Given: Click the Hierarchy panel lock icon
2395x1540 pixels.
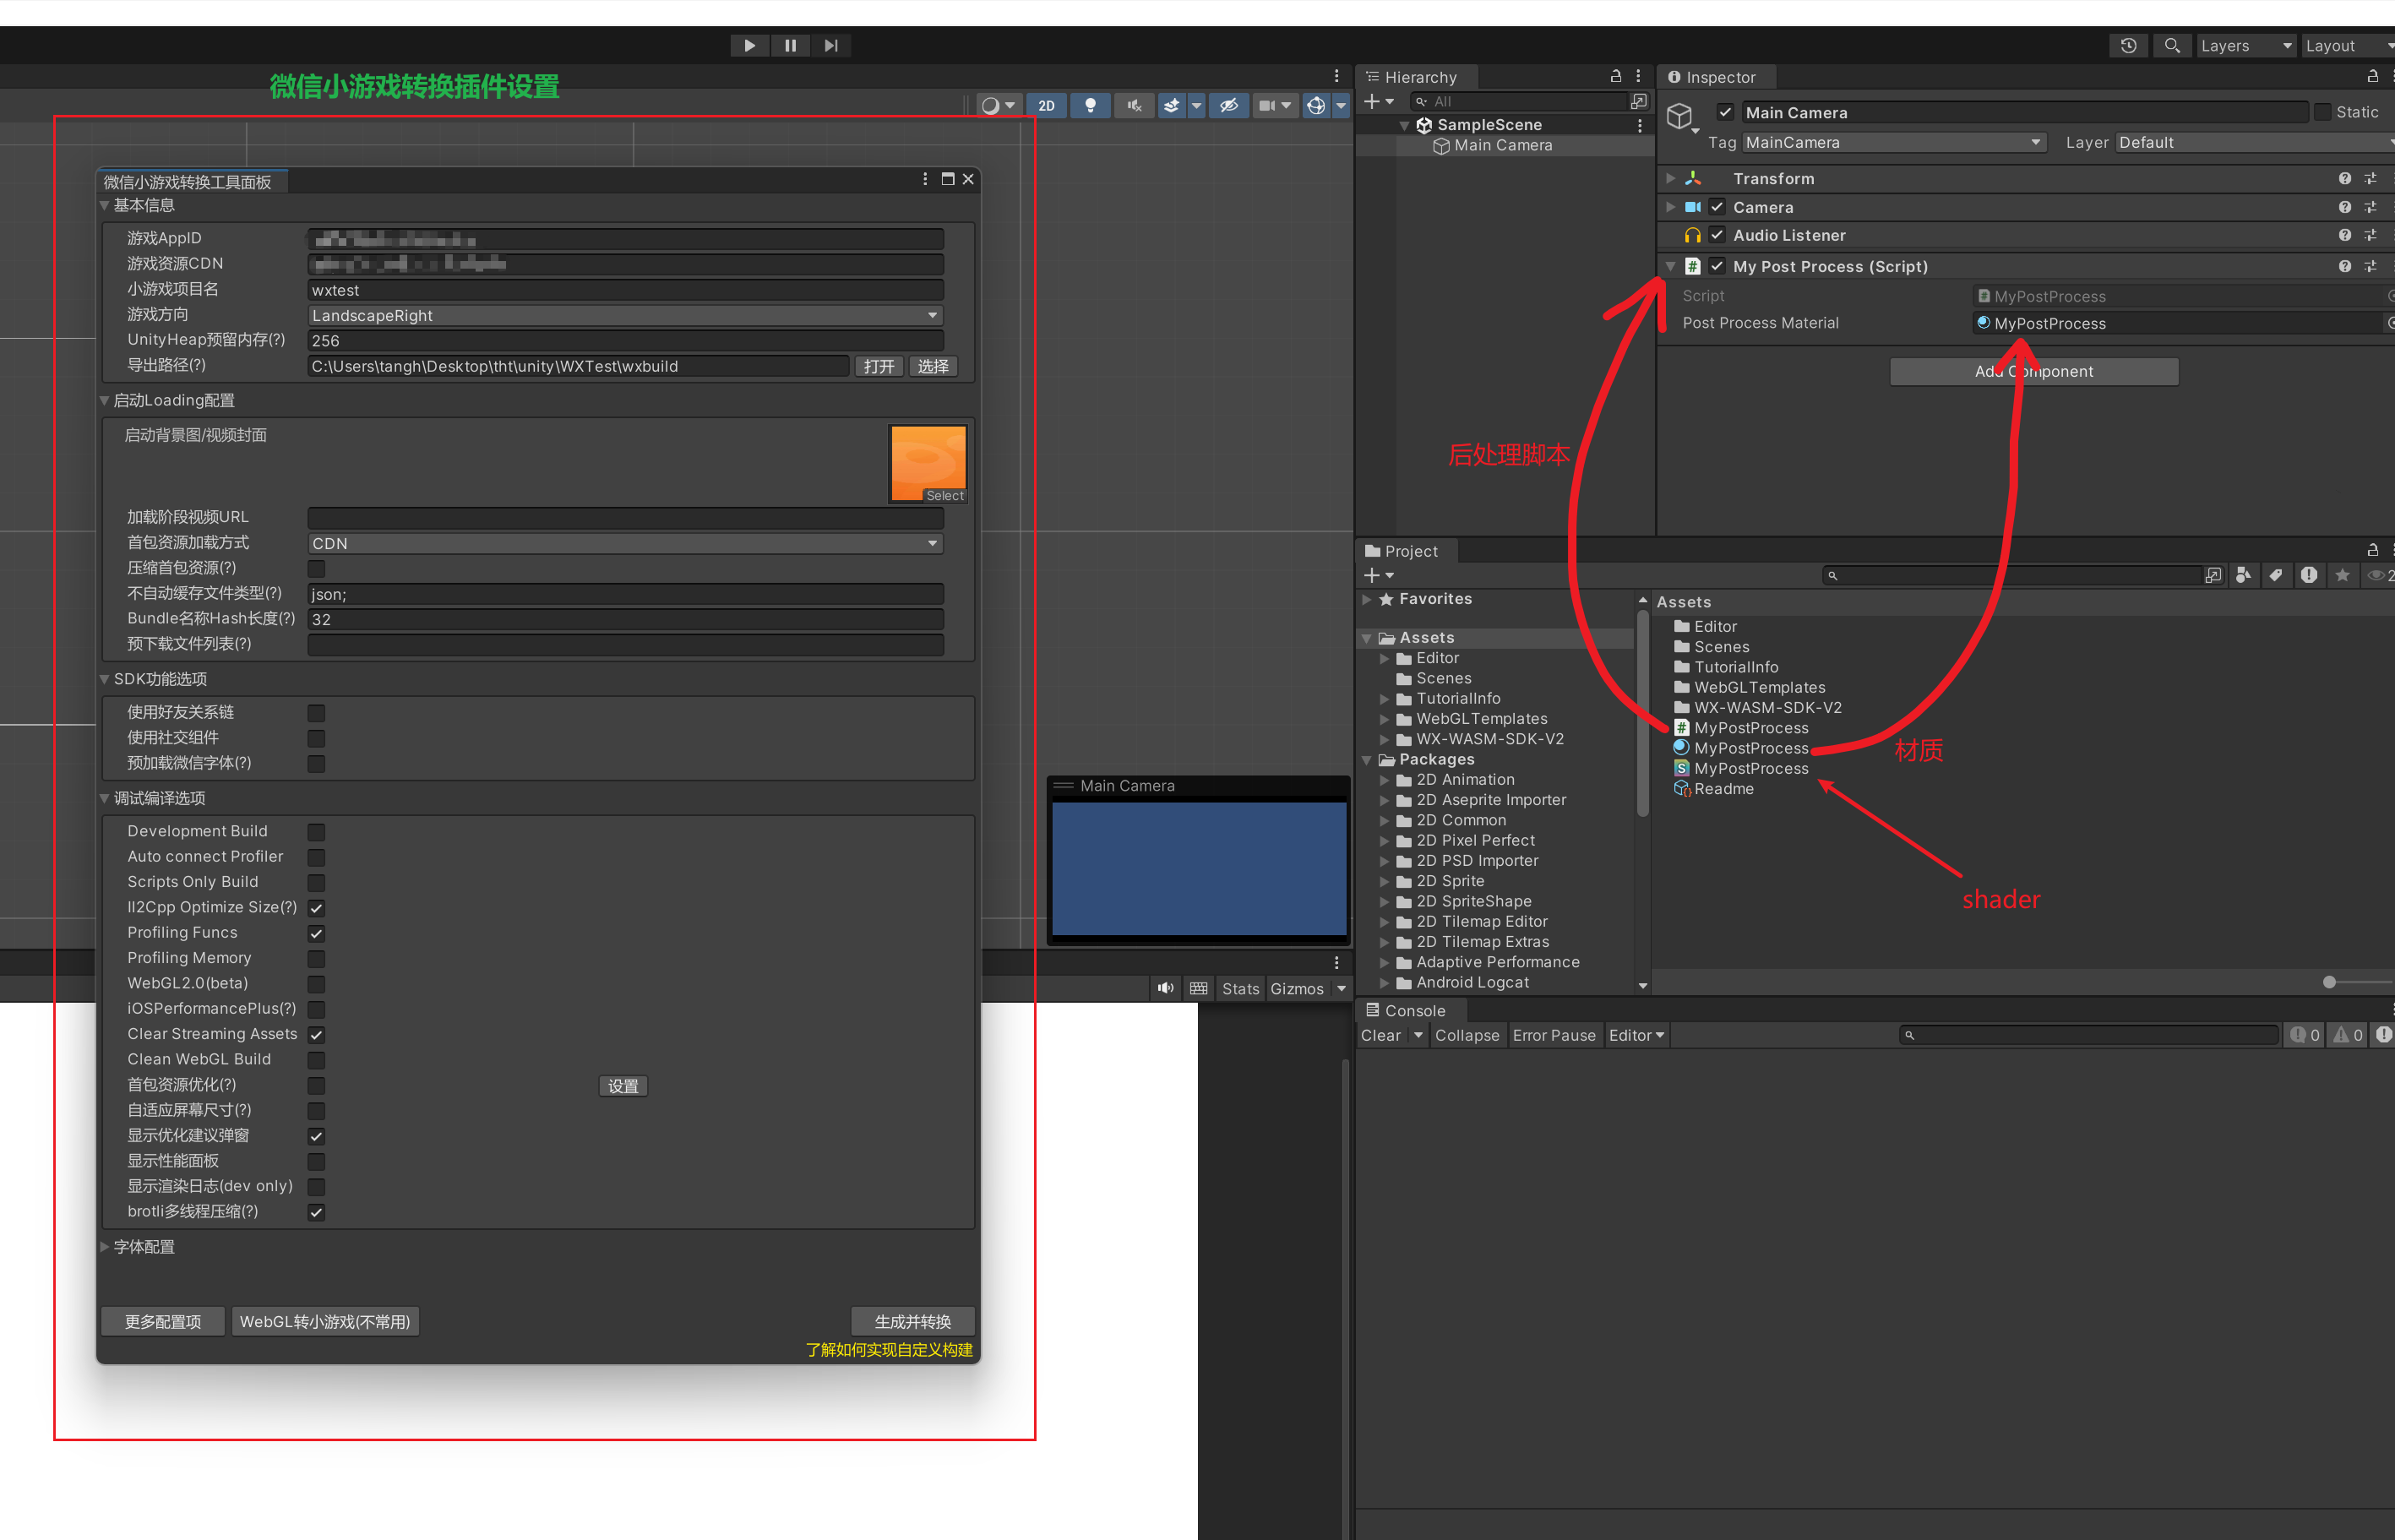Looking at the screenshot, I should pyautogui.click(x=1615, y=77).
